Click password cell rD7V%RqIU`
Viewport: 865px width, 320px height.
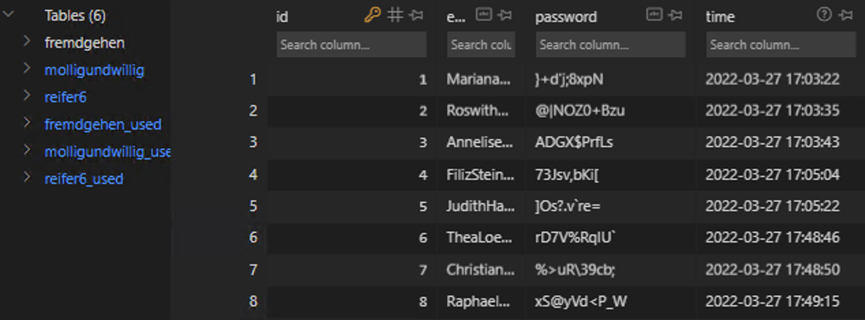pyautogui.click(x=611, y=238)
